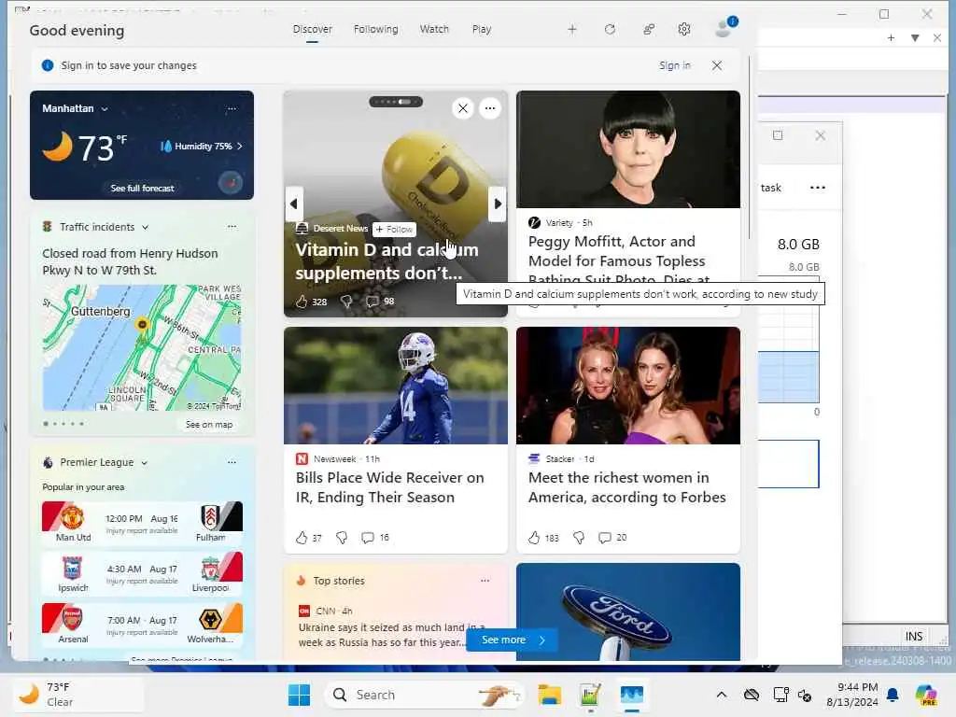Open the personalize interests icon
Viewport: 956px width, 717px height.
pos(649,29)
